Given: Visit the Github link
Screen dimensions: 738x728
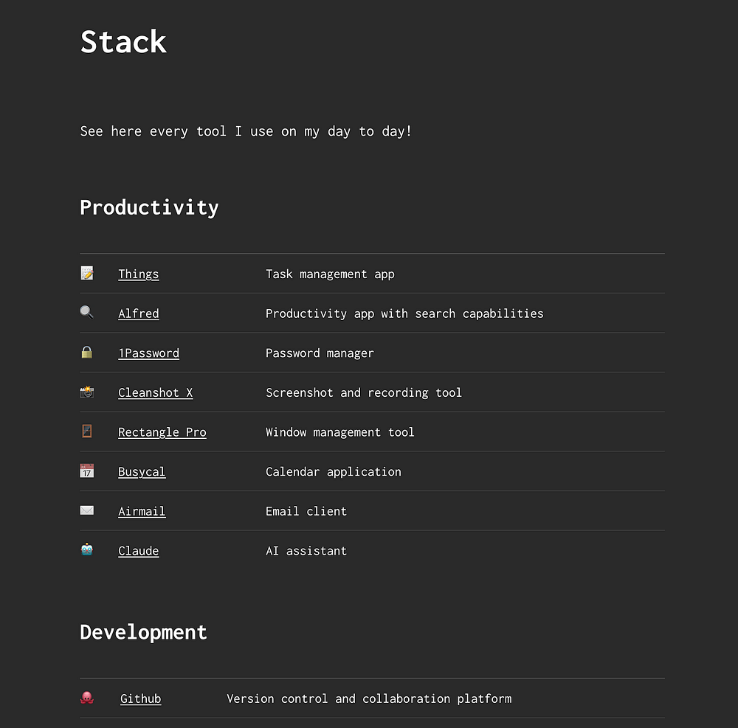Looking at the screenshot, I should tap(140, 698).
